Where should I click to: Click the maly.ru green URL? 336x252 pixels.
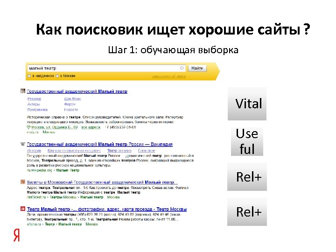33,132
